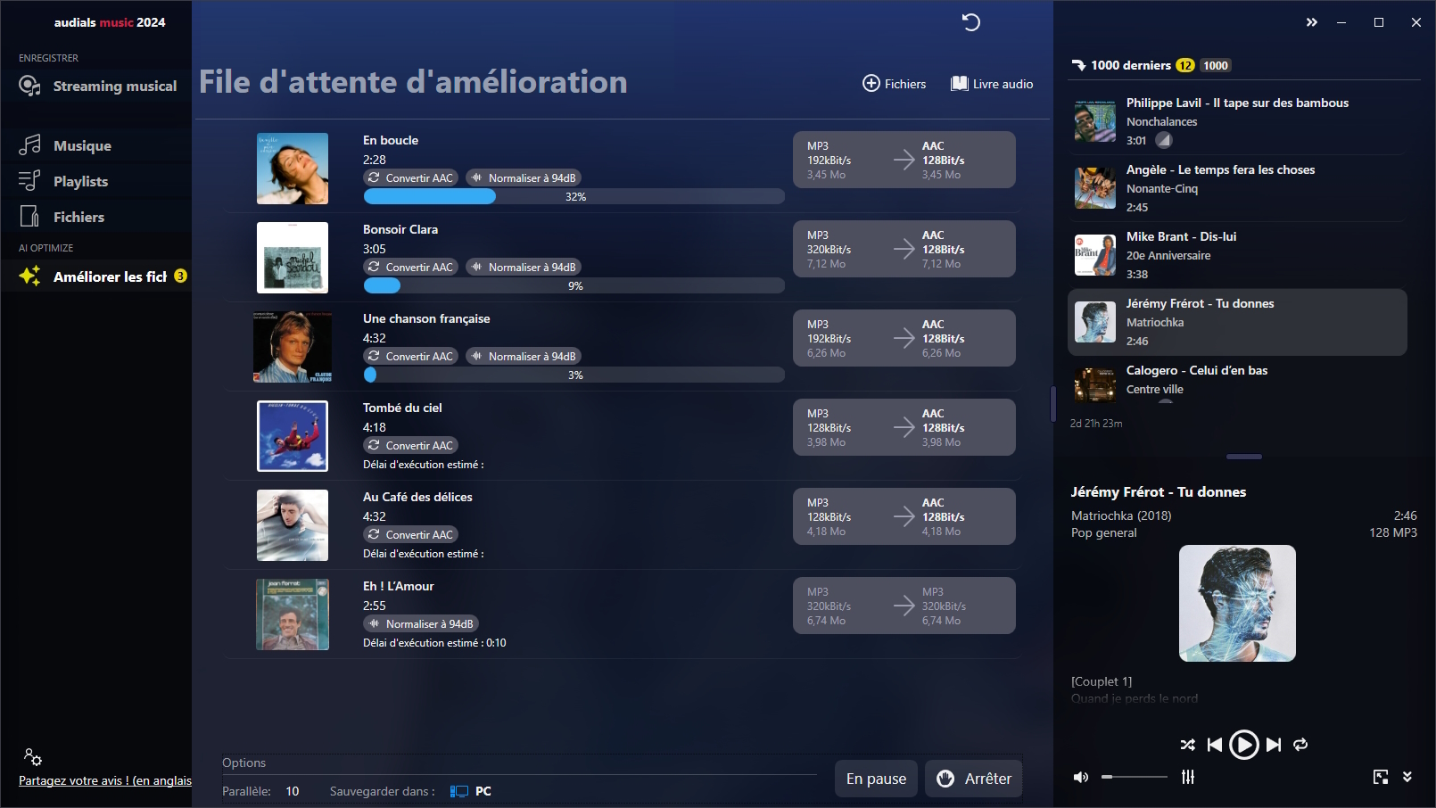Toggle Convertir AAC for Bonsoir Clara
This screenshot has width=1436, height=808.
[411, 268]
